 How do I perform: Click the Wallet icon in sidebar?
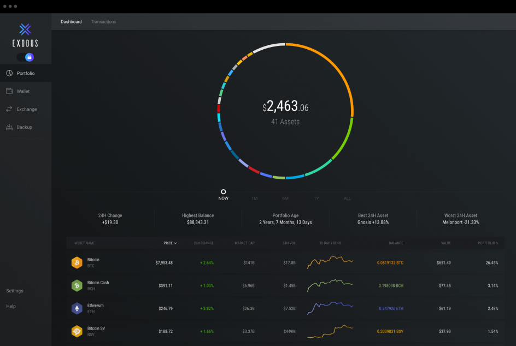pos(9,91)
